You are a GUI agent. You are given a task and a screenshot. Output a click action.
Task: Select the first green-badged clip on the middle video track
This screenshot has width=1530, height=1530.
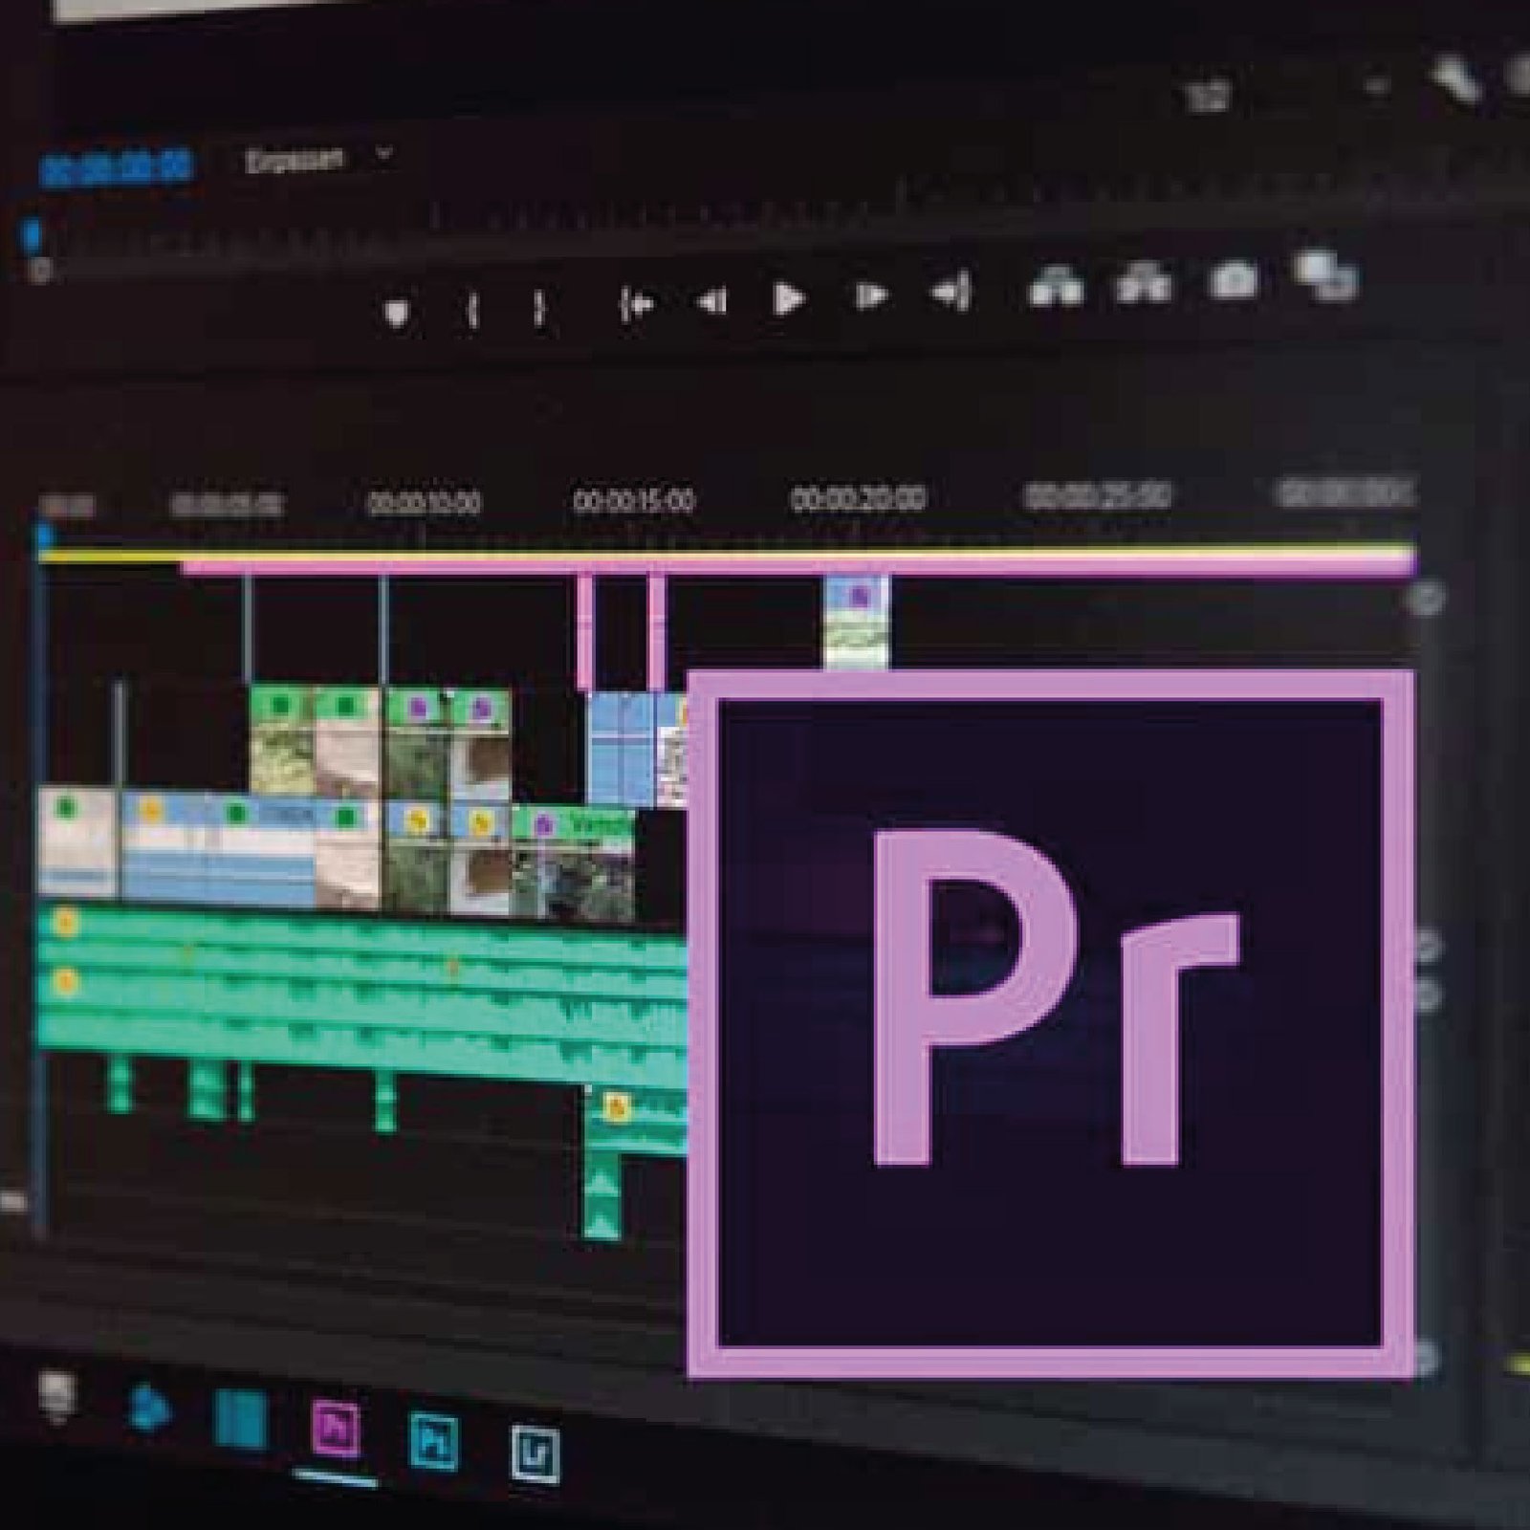click(281, 739)
